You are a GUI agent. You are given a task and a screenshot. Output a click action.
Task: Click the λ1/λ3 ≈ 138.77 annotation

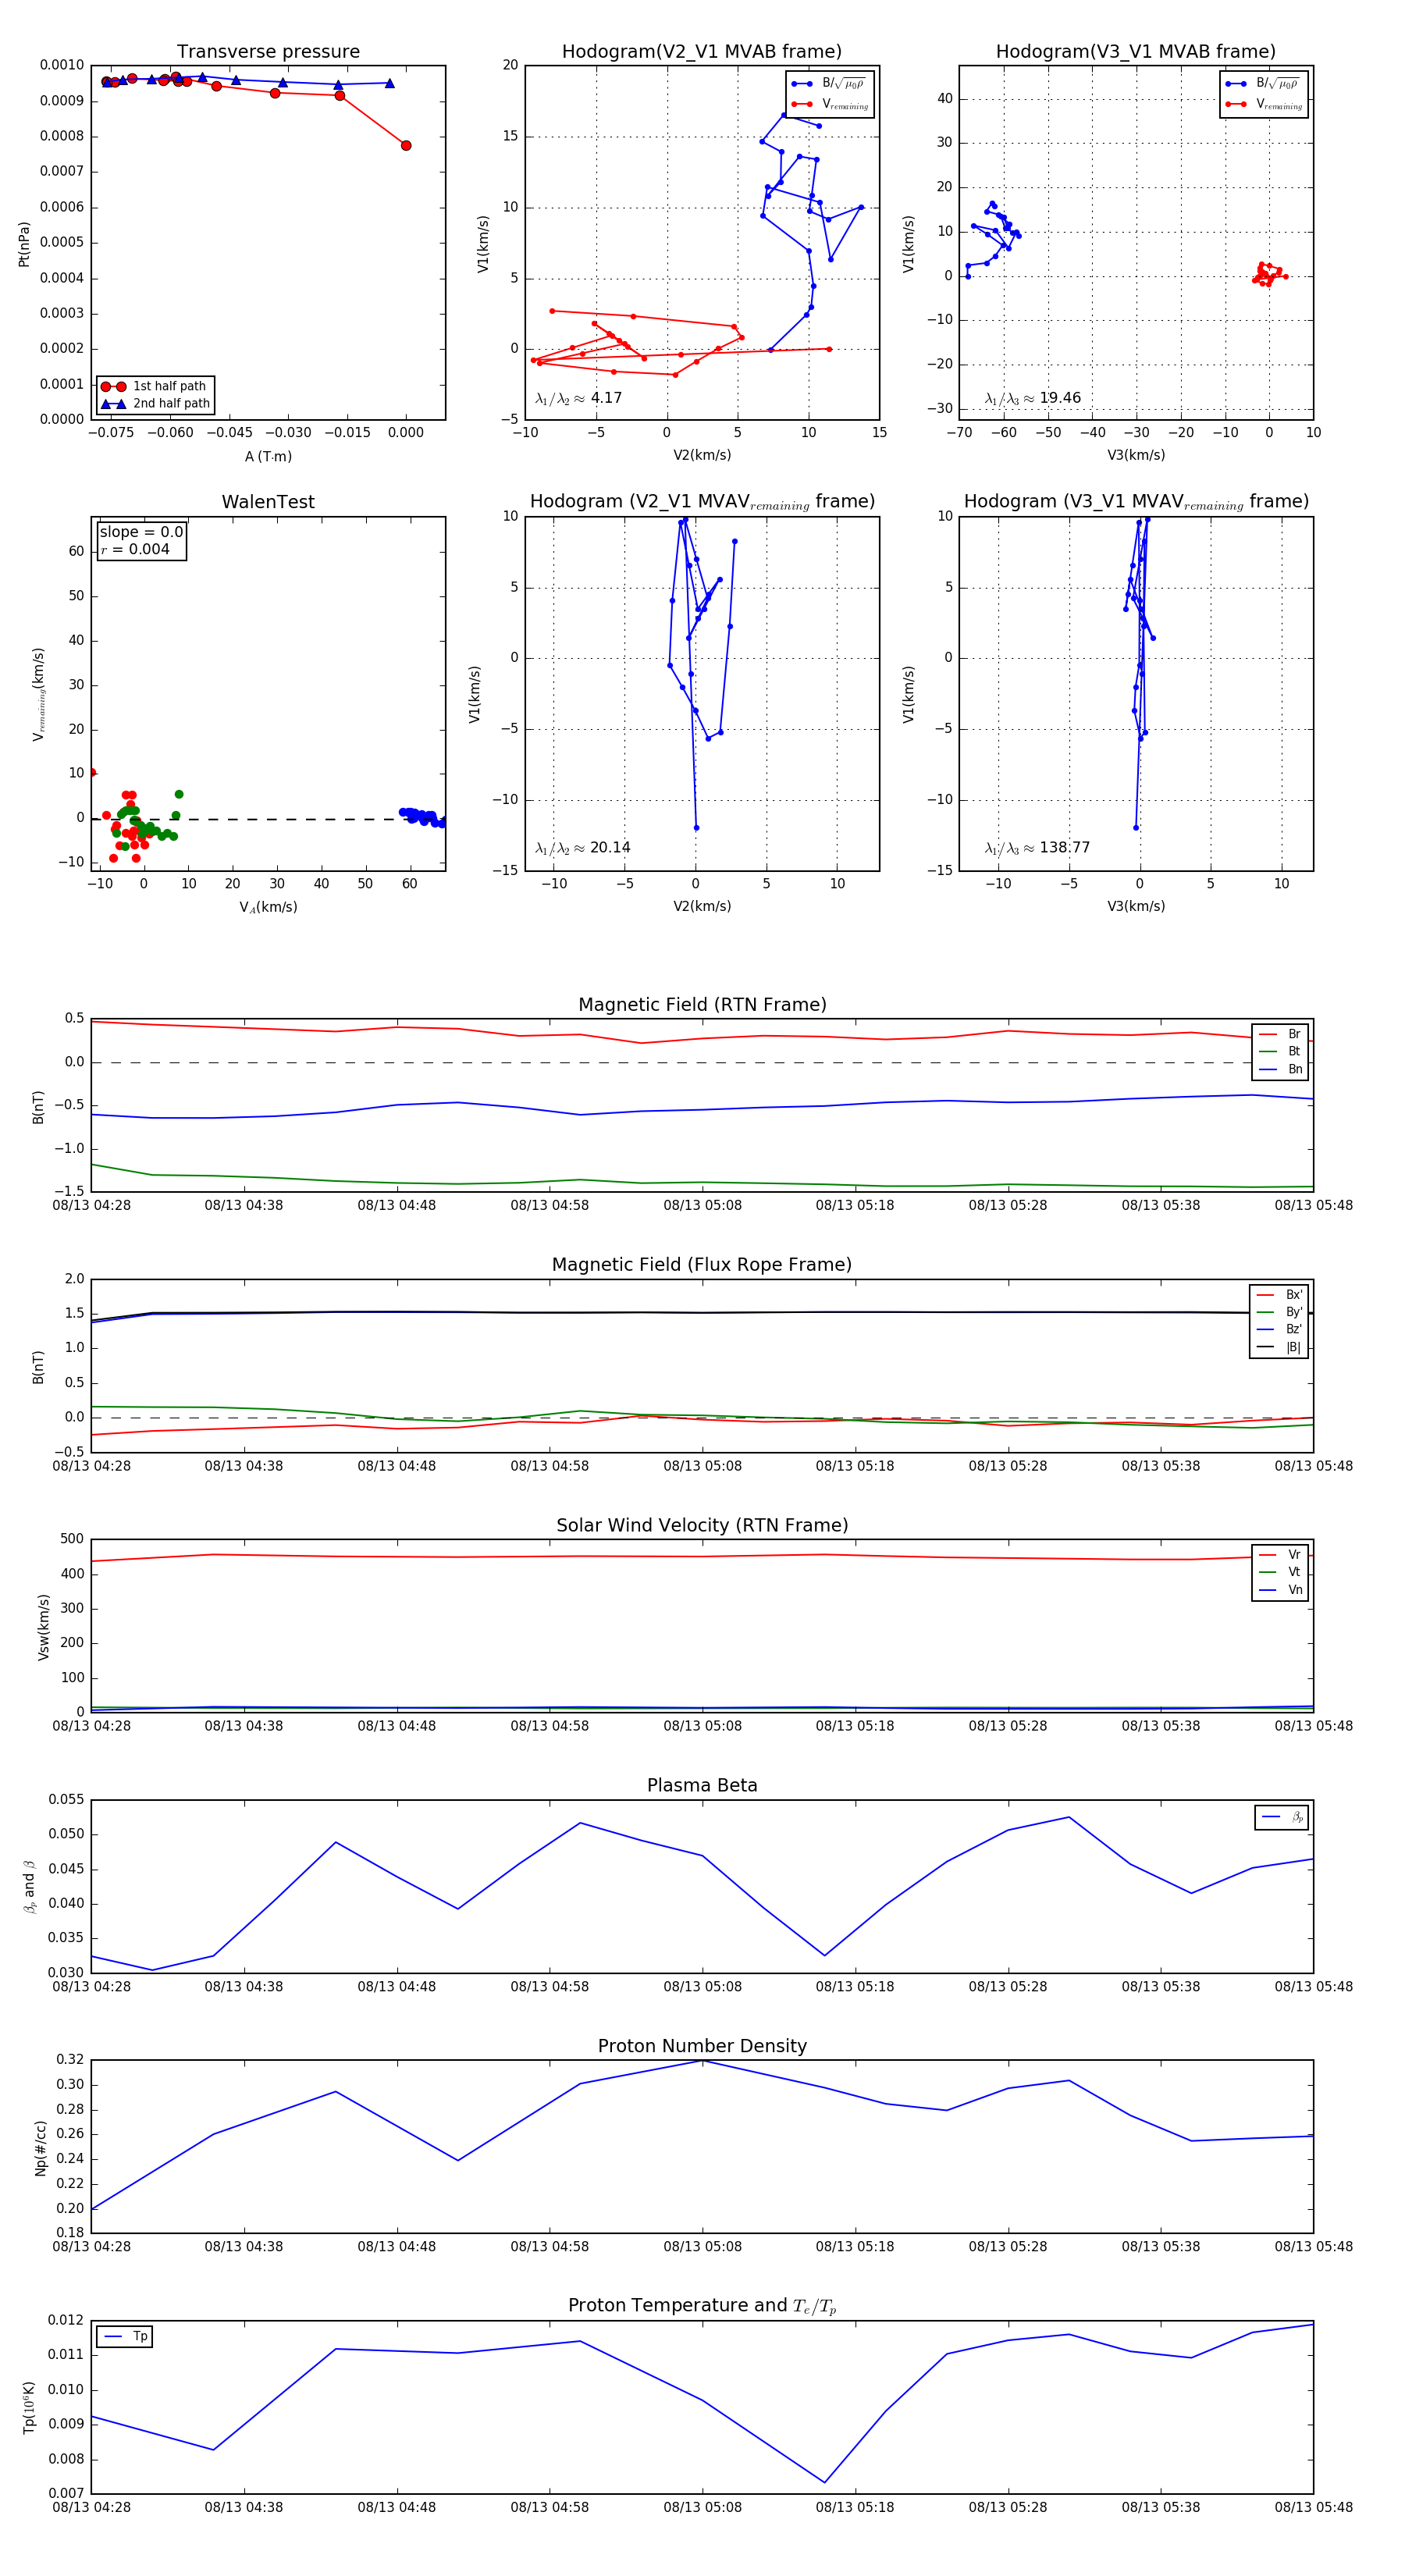pyautogui.click(x=1037, y=848)
